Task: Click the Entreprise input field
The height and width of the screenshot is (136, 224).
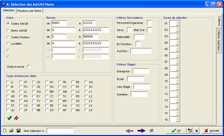Action: [x=141, y=71]
